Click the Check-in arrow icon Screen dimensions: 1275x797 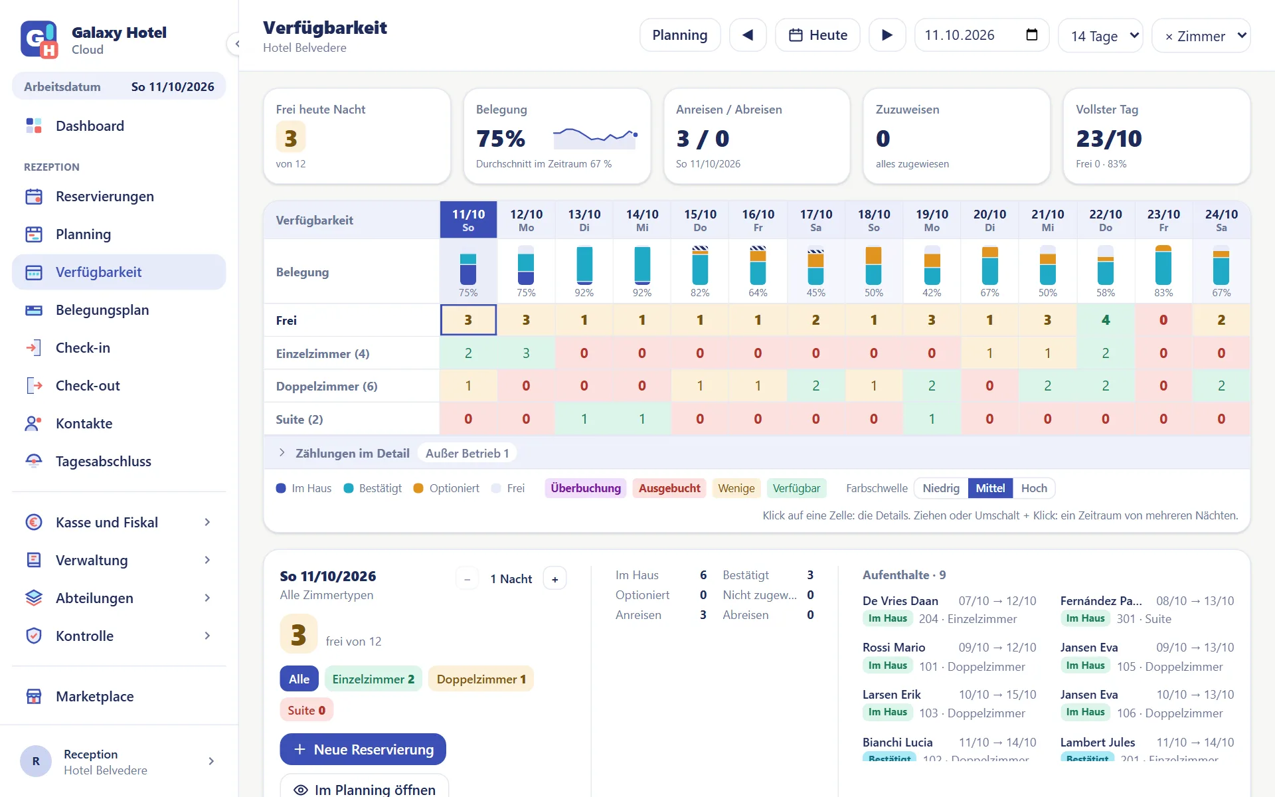[34, 347]
